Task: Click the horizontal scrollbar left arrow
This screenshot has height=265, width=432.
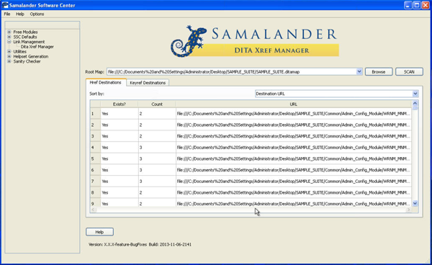Action: (94, 210)
